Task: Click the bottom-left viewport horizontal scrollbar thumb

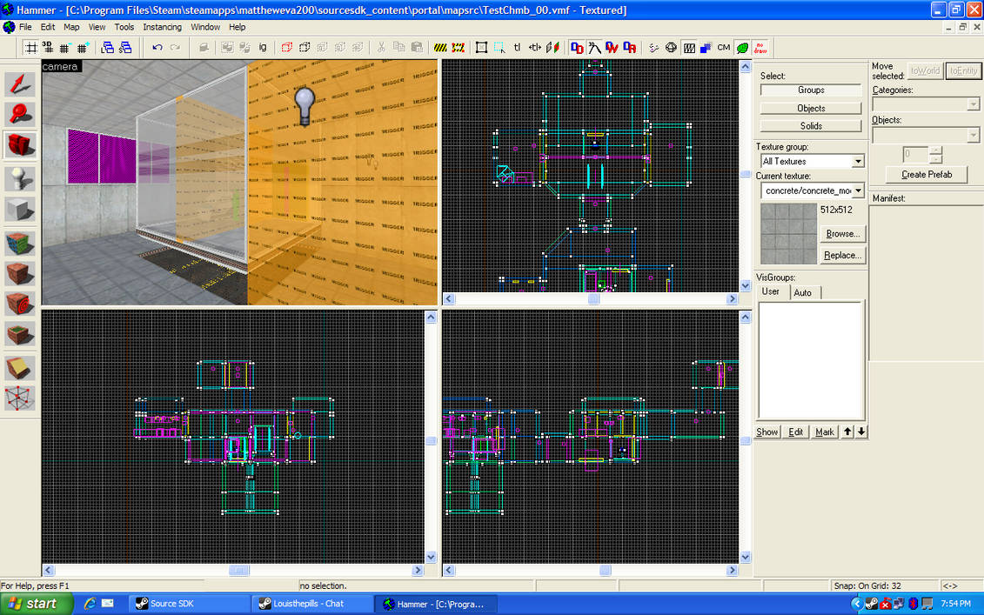Action: coord(238,571)
